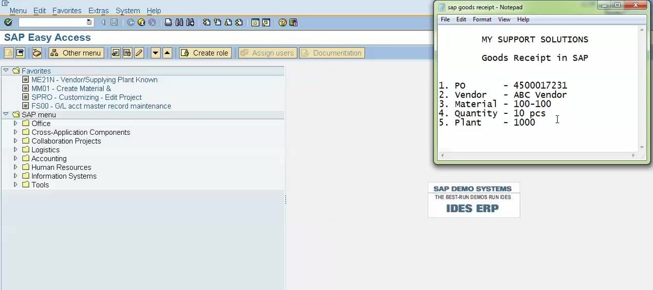Image resolution: width=653 pixels, height=290 pixels.
Task: Click the Find Next binoculars icon
Action: coord(190,22)
